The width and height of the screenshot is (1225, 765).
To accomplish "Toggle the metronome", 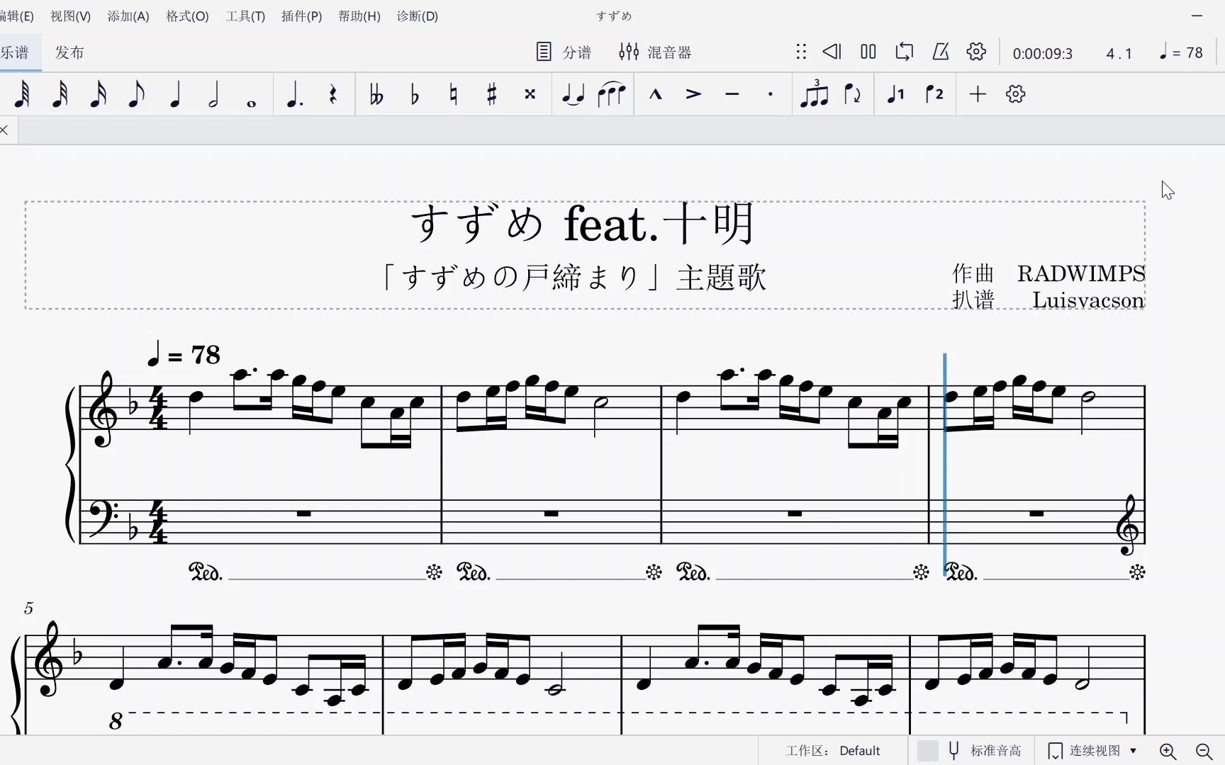I will (x=940, y=52).
